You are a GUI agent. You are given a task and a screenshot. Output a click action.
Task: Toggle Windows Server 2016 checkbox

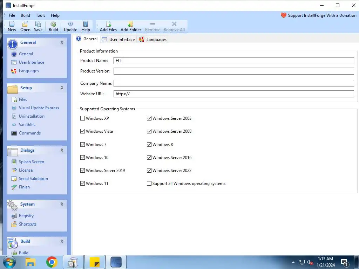(x=149, y=157)
